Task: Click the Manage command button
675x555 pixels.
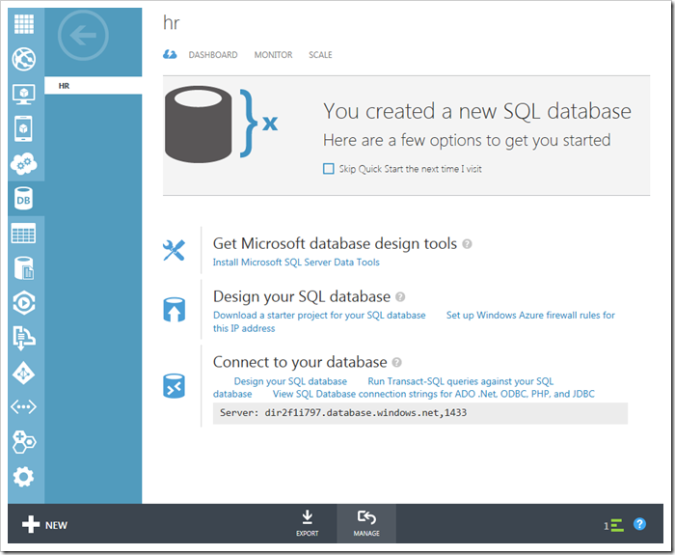Action: 366,523
